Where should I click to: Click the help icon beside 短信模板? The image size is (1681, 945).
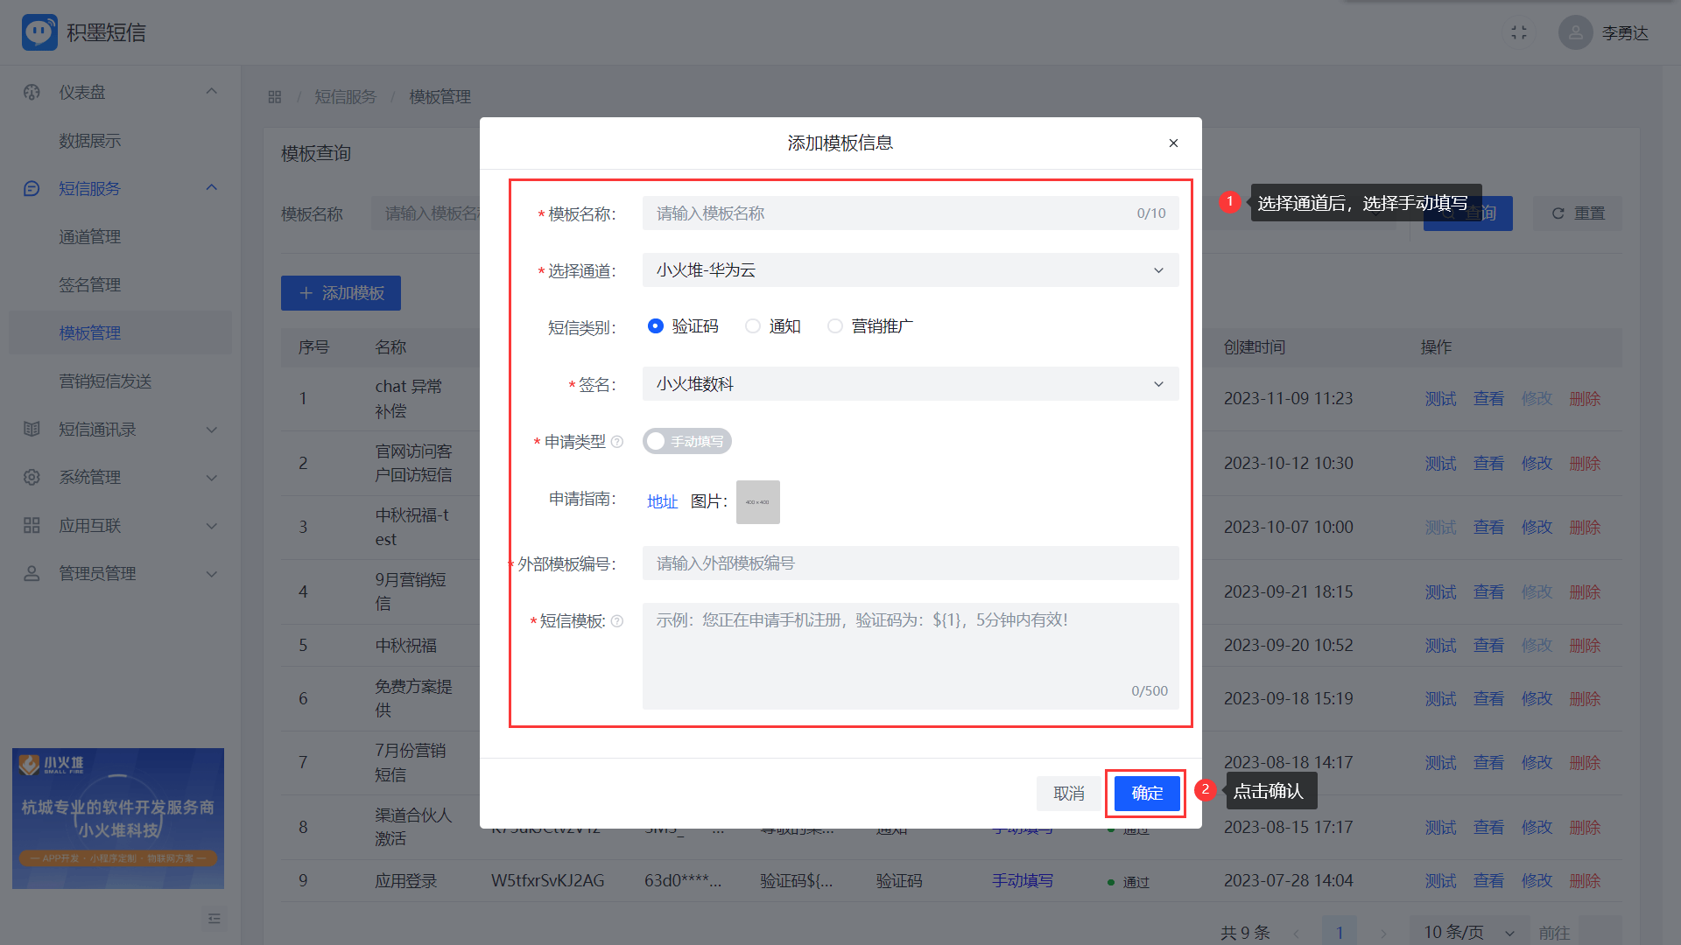[x=617, y=621]
